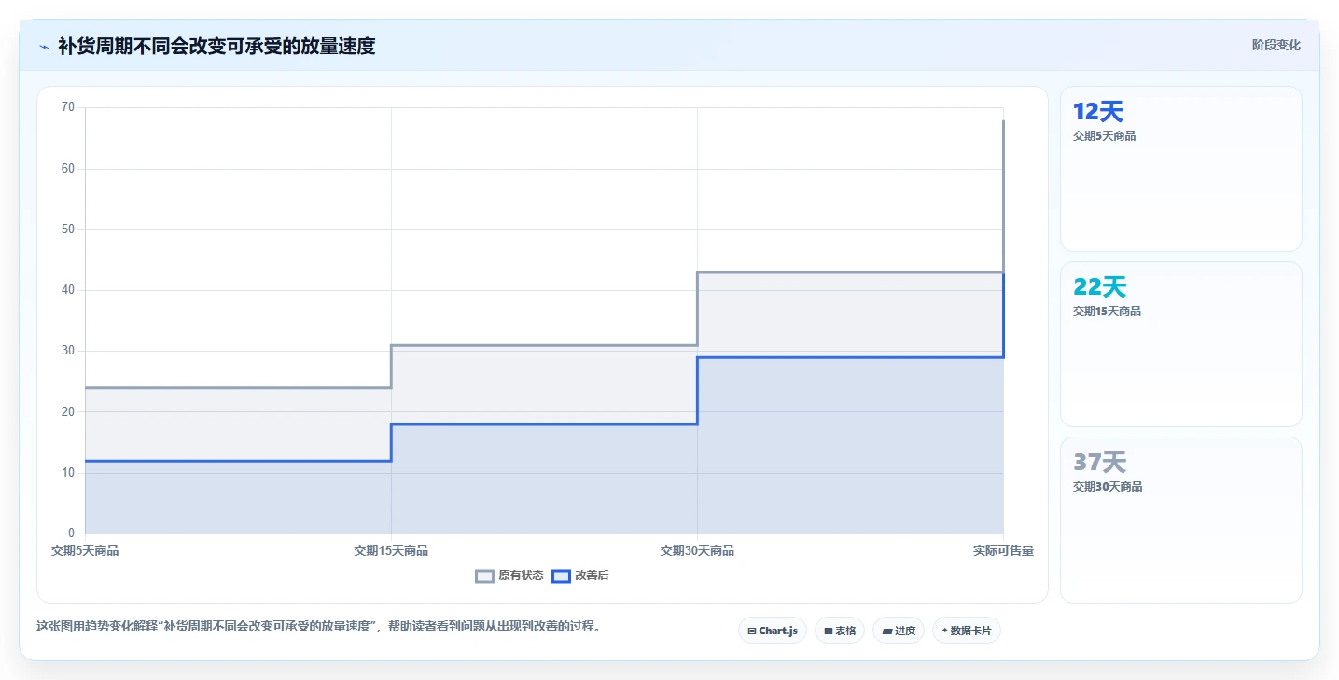Select the 12天 value card
1339x680 pixels.
coord(1181,169)
